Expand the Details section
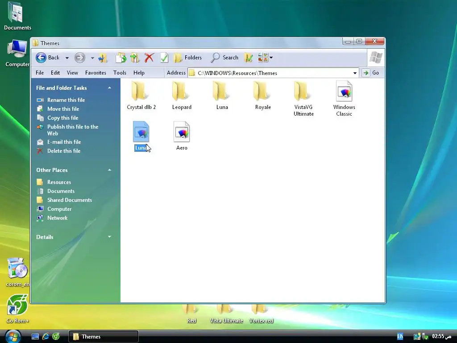 click(x=110, y=237)
